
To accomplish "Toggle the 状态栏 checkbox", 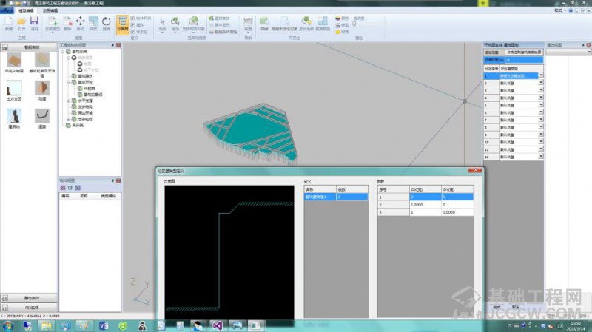I will coord(132,32).
